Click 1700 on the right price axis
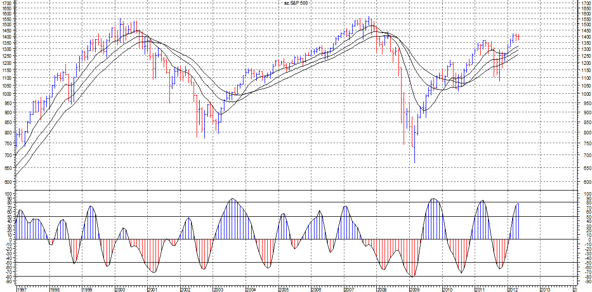The height and width of the screenshot is (292, 592). click(x=586, y=3)
